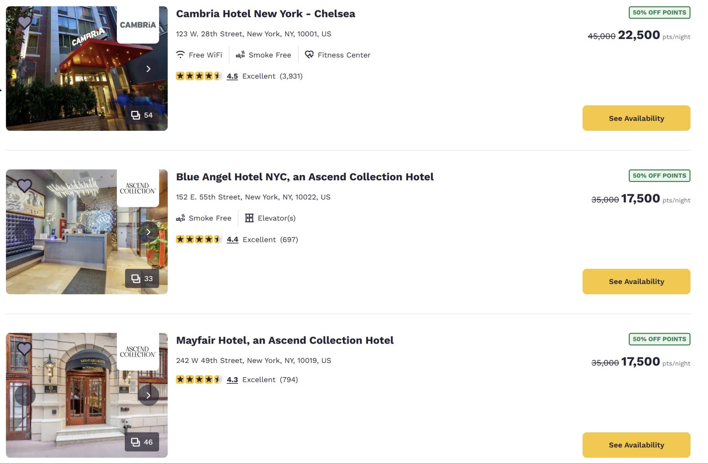Viewport: 708px width, 464px height.
Task: See availability for Mayfair Hotel
Action: 636,445
